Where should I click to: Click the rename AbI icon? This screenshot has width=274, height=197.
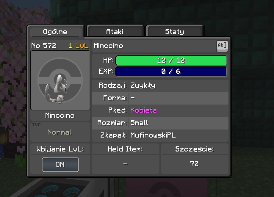222,46
